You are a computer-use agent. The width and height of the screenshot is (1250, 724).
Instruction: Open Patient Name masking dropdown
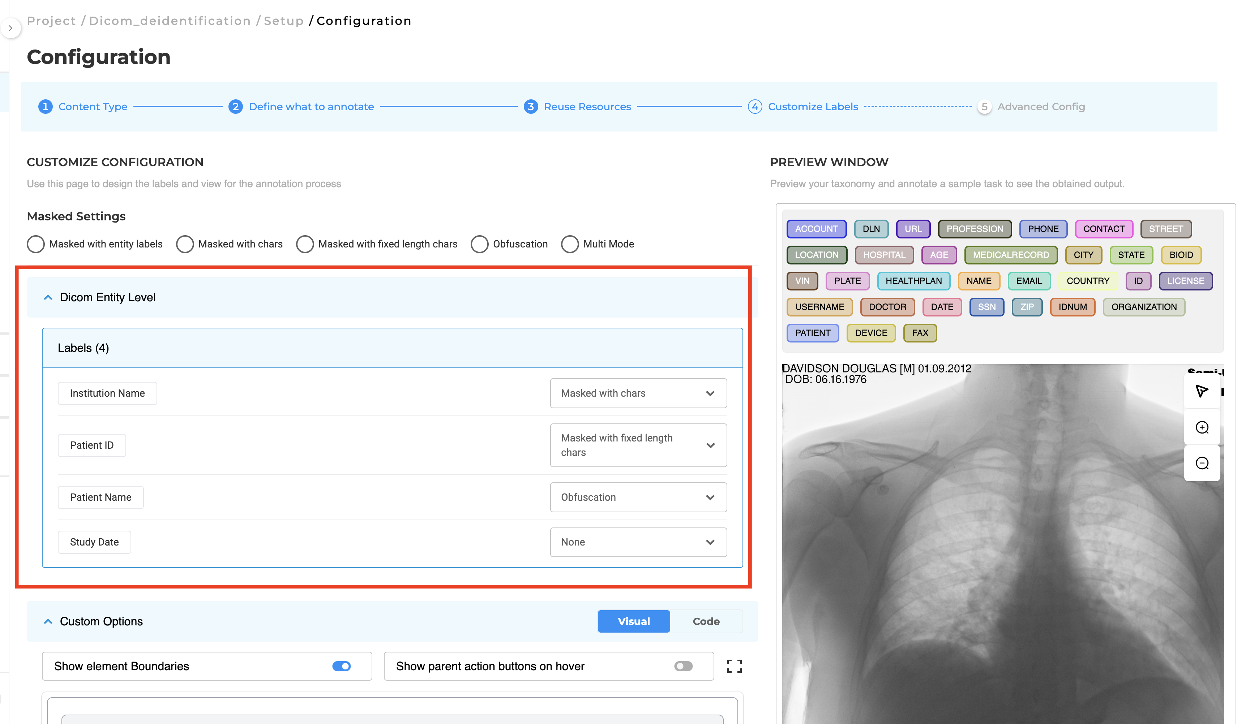(638, 497)
